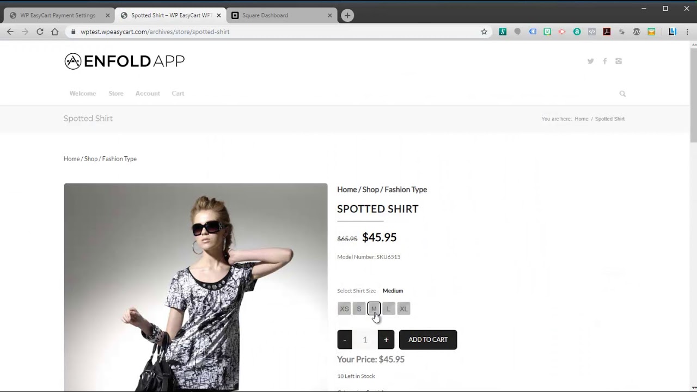Select shirt size L

[388, 309]
